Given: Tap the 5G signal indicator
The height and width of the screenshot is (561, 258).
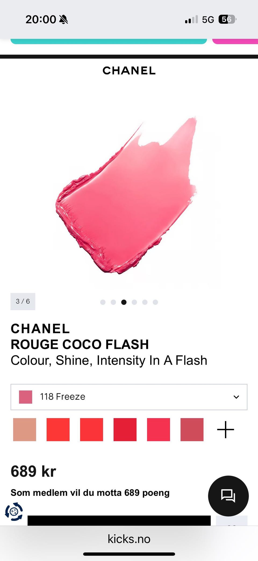Looking at the screenshot, I should point(208,19).
